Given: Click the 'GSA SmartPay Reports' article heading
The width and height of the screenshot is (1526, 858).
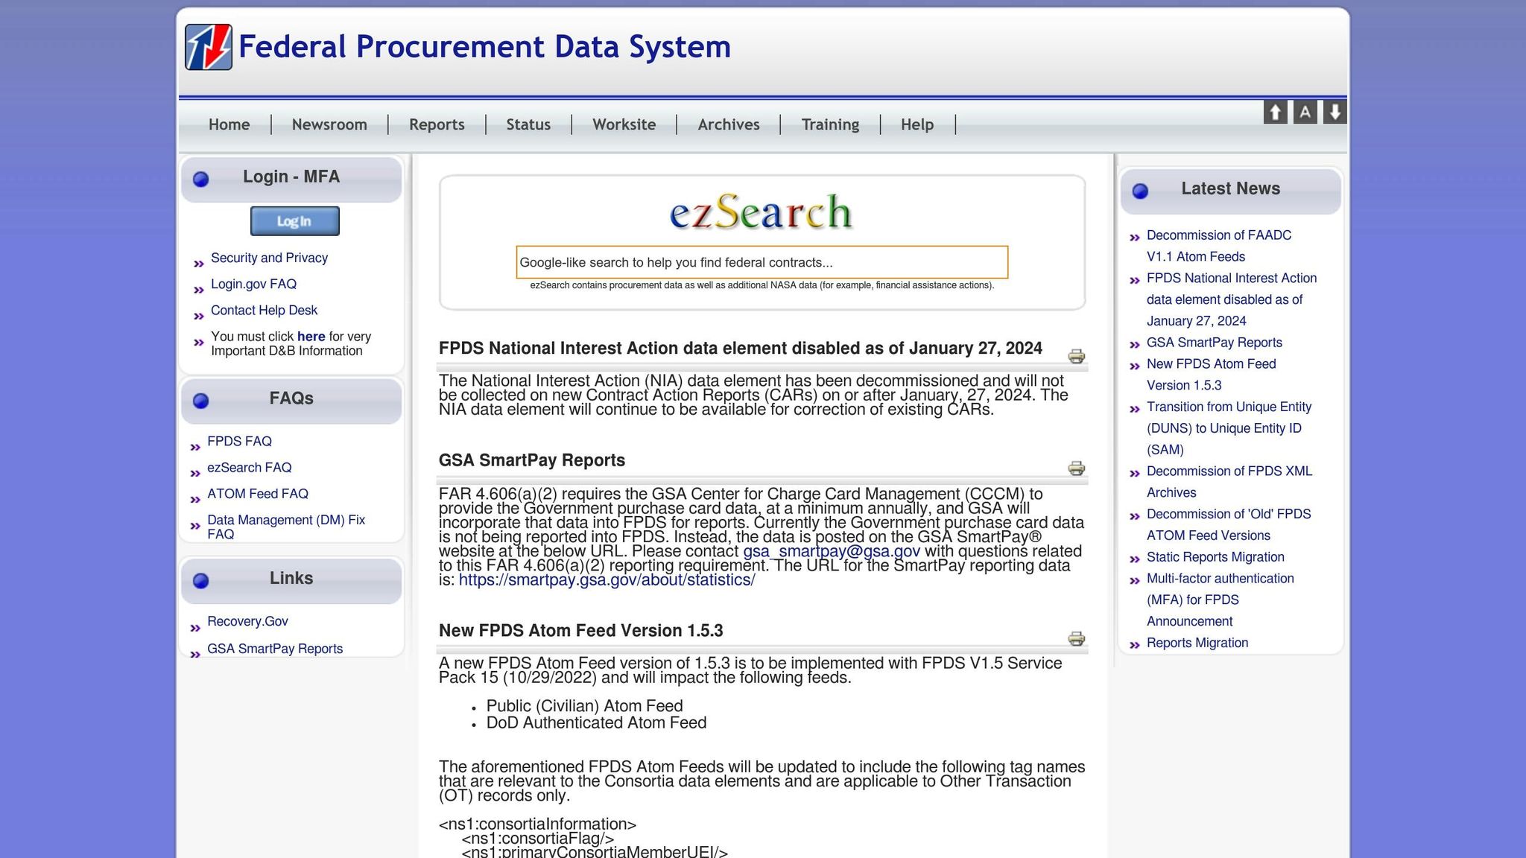Looking at the screenshot, I should click(532, 460).
